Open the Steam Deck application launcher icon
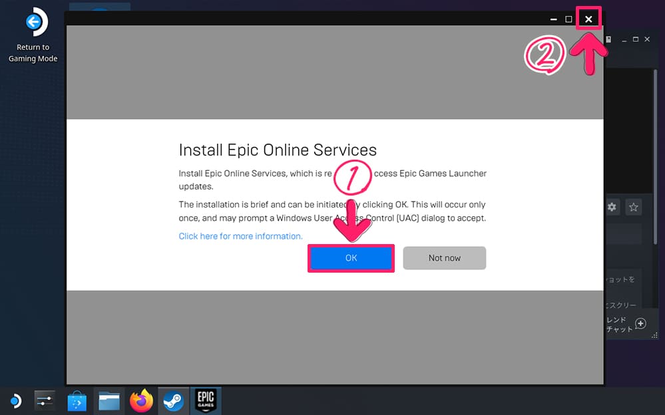The image size is (665, 415). 15,400
